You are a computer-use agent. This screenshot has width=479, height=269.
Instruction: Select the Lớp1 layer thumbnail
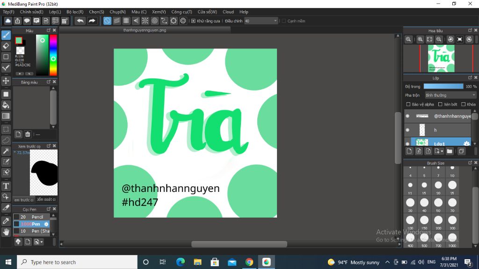(x=422, y=143)
